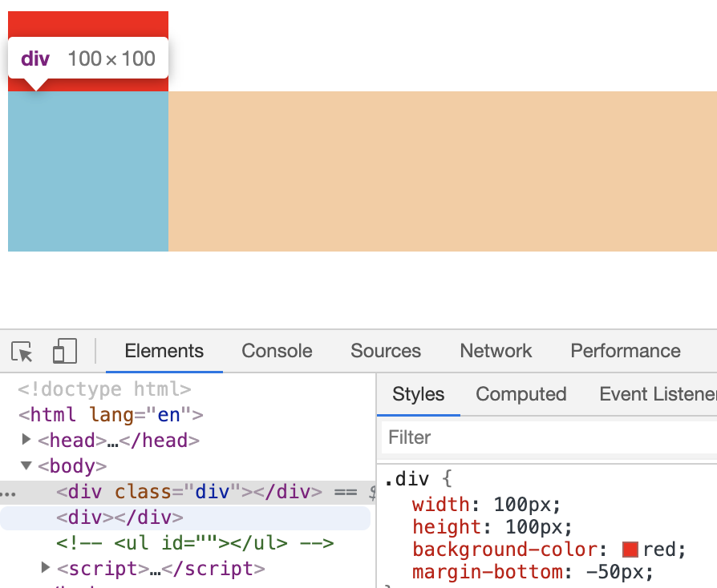Screen dimensions: 717x588
Task: Collapse the body element node
Action: pyautogui.click(x=26, y=465)
